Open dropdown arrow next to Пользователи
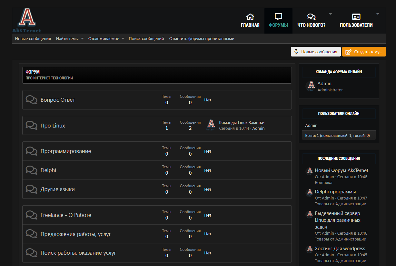The image size is (396, 266). click(x=378, y=14)
